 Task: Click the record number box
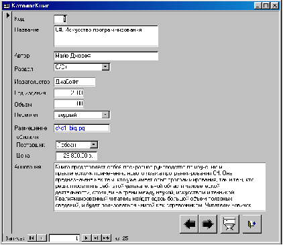pyautogui.click(x=64, y=238)
